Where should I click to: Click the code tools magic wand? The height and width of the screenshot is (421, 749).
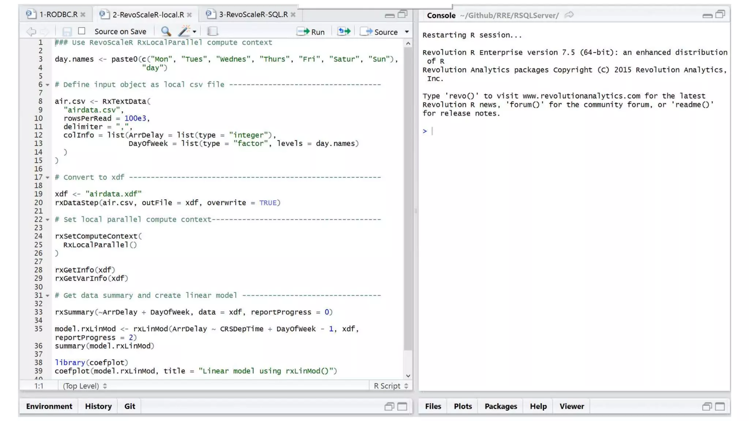point(185,31)
